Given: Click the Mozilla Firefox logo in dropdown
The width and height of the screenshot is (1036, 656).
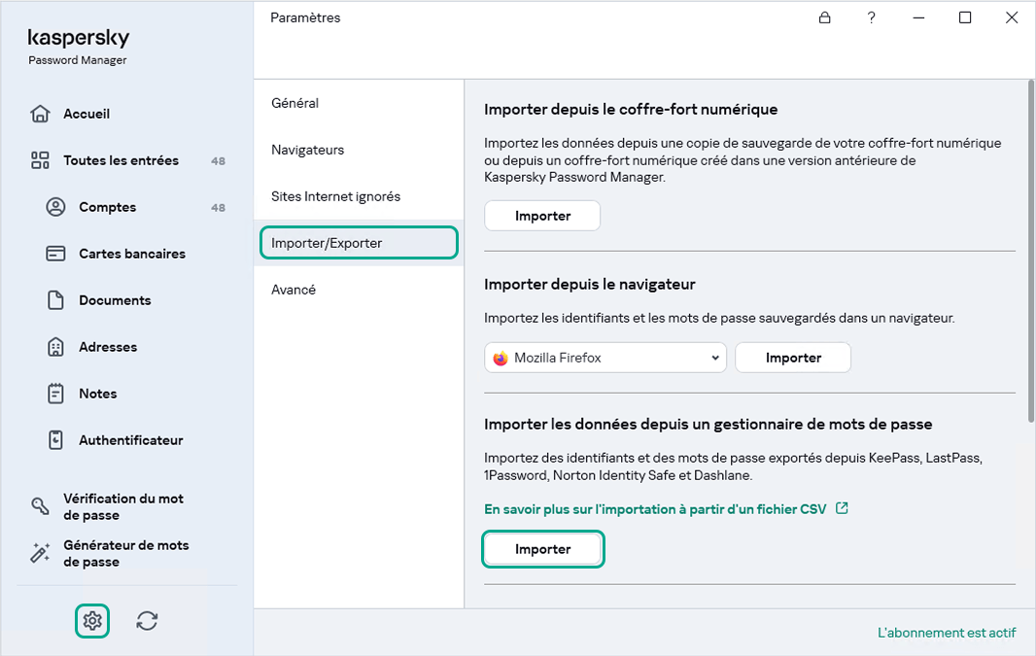Looking at the screenshot, I should point(501,358).
